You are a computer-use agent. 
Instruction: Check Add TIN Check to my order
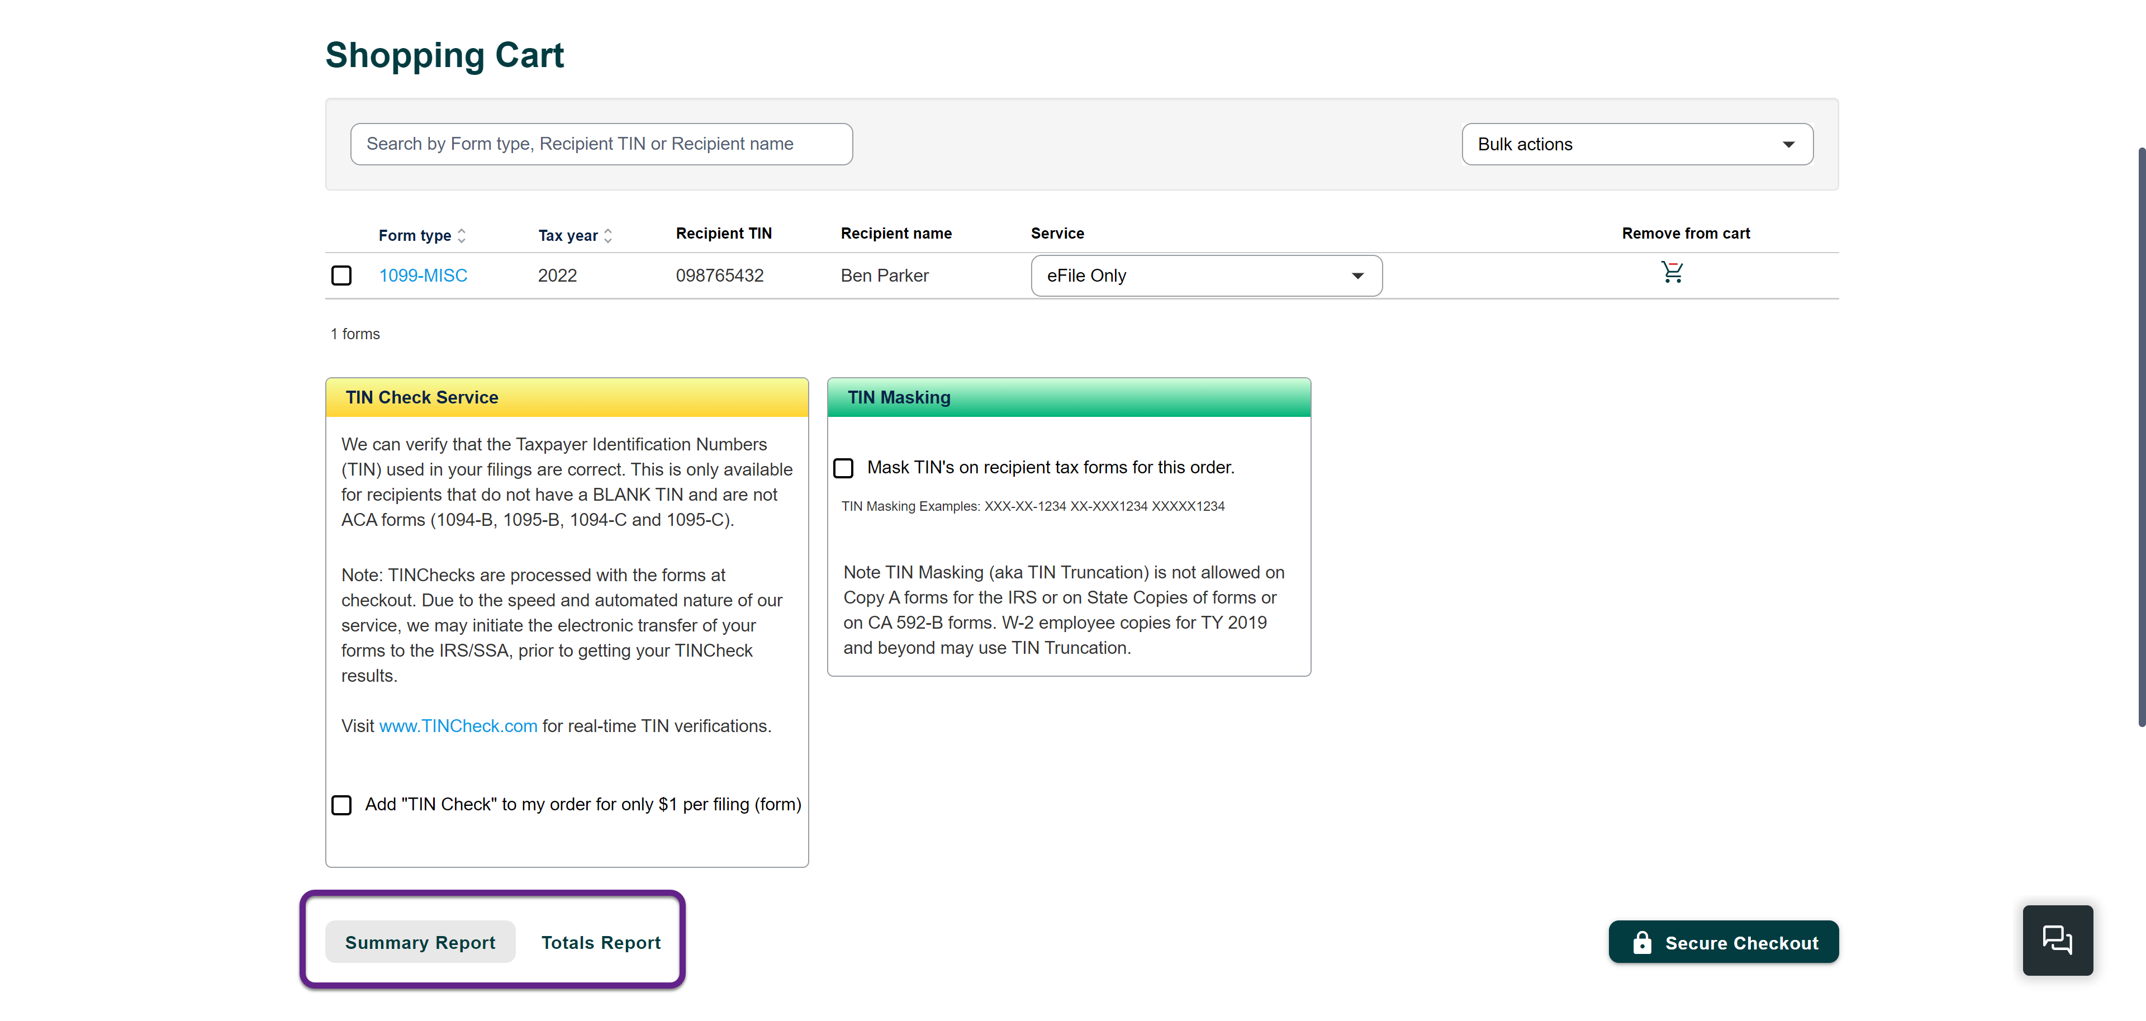341,805
